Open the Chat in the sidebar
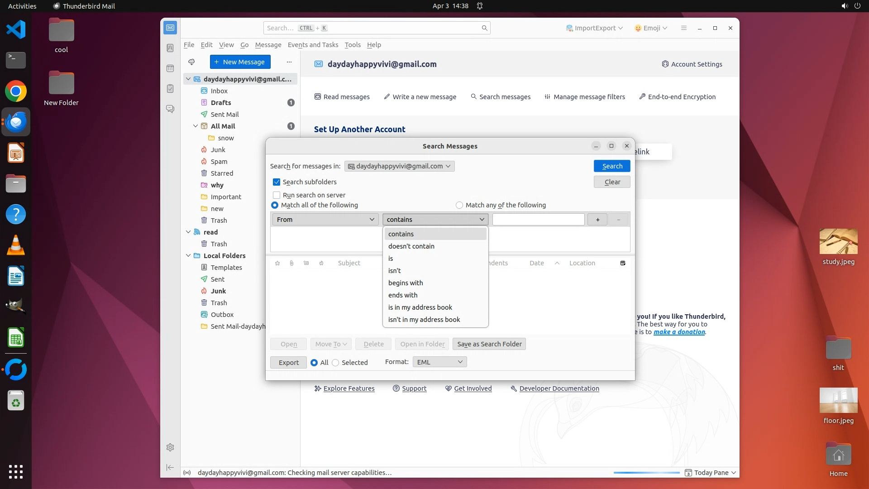Viewport: 869px width, 489px height. click(170, 109)
